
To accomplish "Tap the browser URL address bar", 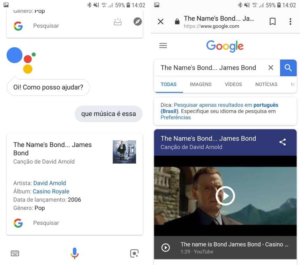I will click(219, 22).
